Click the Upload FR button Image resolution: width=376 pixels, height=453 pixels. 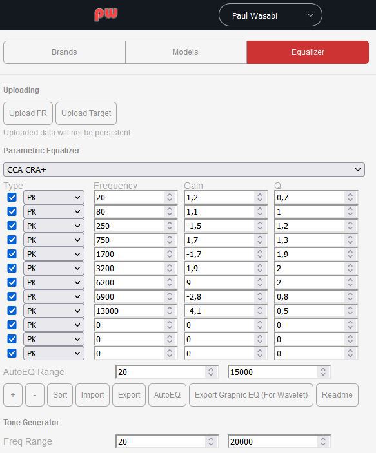[x=28, y=113]
